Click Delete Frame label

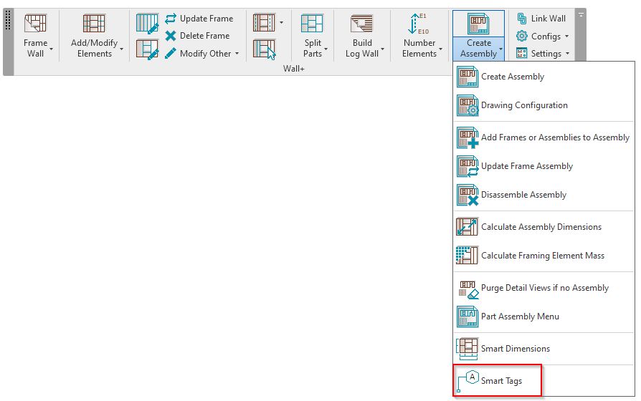click(x=205, y=36)
